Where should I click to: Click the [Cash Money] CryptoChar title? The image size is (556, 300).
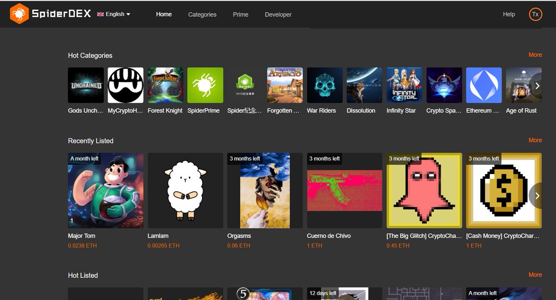tap(503, 236)
